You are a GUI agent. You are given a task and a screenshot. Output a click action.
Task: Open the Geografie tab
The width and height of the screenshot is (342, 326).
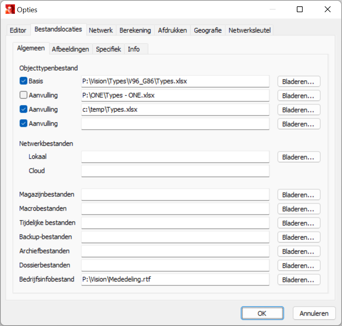[x=208, y=30]
